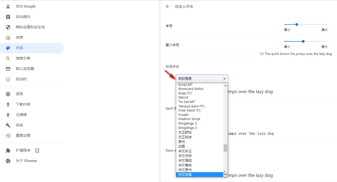Open the 关于 Chrome page
Screen dimensions: 337x182
(32, 161)
